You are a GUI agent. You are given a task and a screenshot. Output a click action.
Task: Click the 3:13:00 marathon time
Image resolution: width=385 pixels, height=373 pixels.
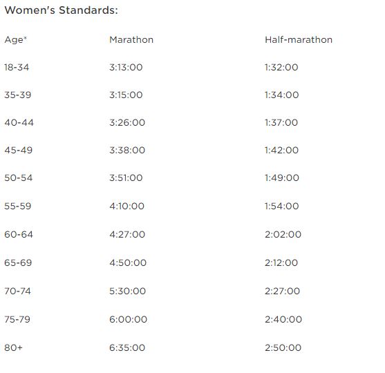tap(126, 67)
